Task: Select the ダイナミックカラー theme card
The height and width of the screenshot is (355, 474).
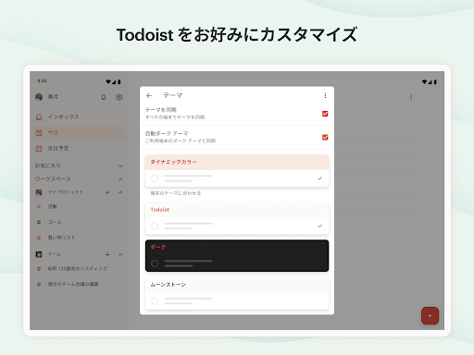Action: pos(237,171)
